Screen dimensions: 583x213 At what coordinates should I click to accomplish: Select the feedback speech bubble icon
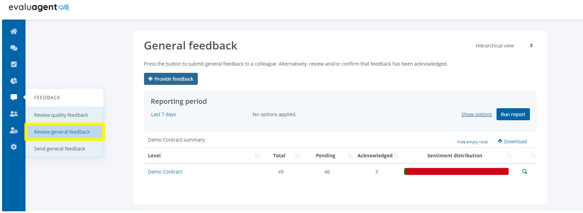14,97
